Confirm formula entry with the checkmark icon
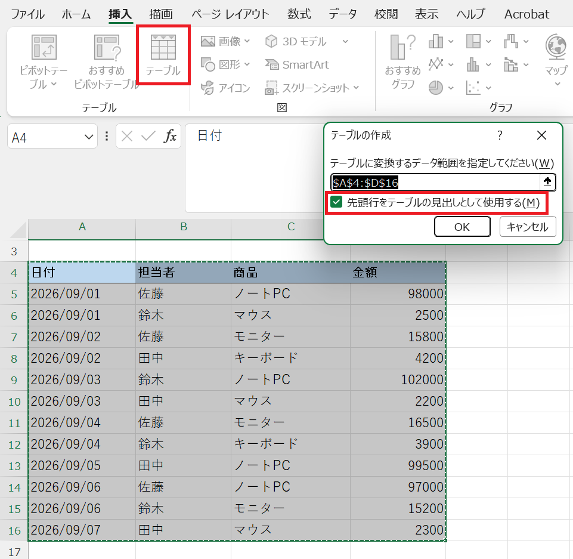This screenshot has height=559, width=573. click(x=148, y=137)
